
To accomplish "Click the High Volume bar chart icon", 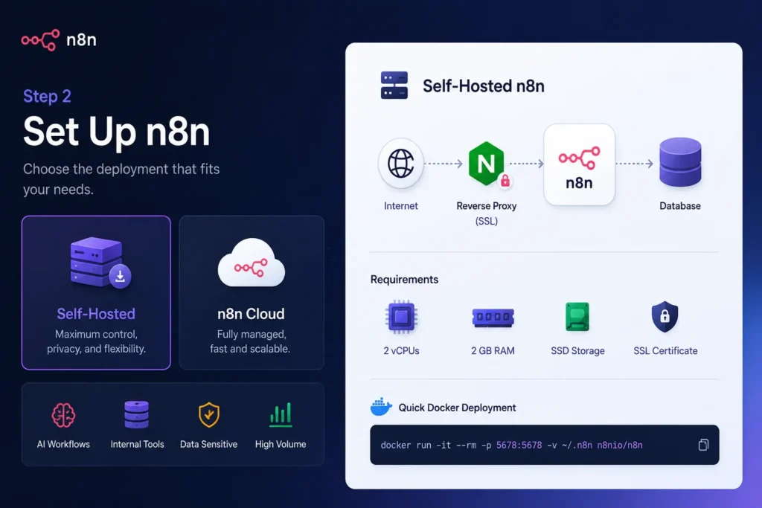I will [281, 415].
